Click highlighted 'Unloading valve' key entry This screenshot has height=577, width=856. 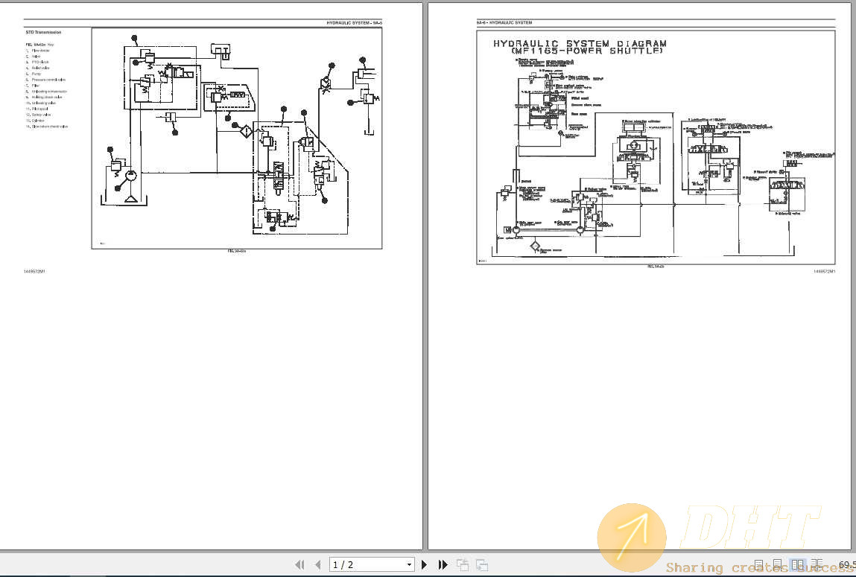[x=41, y=103]
